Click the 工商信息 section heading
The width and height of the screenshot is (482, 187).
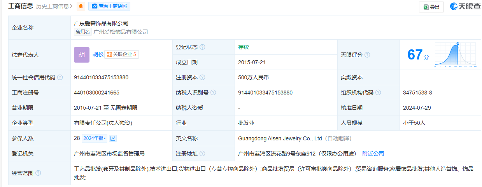point(21,6)
